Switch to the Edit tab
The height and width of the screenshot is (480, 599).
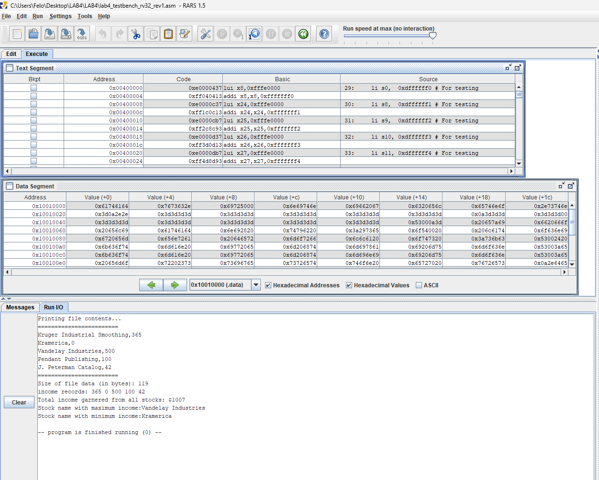[x=11, y=54]
